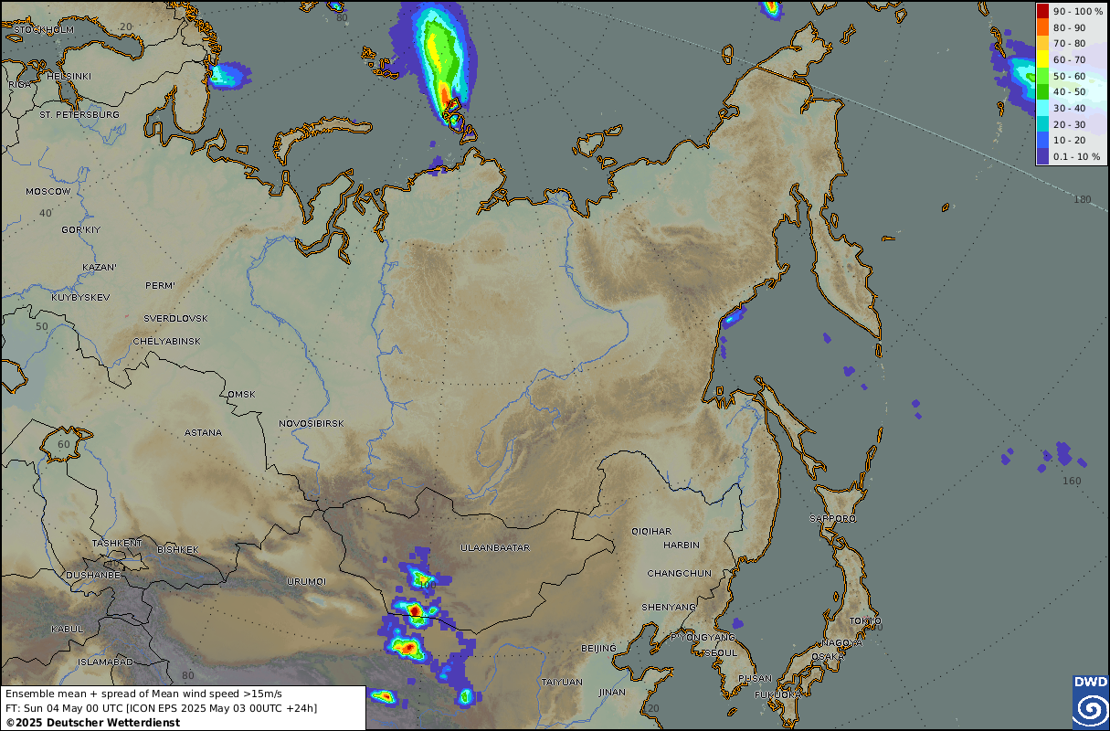Click the yellow 60 - 70 legend swatch
Image resolution: width=1110 pixels, height=731 pixels.
(1042, 59)
